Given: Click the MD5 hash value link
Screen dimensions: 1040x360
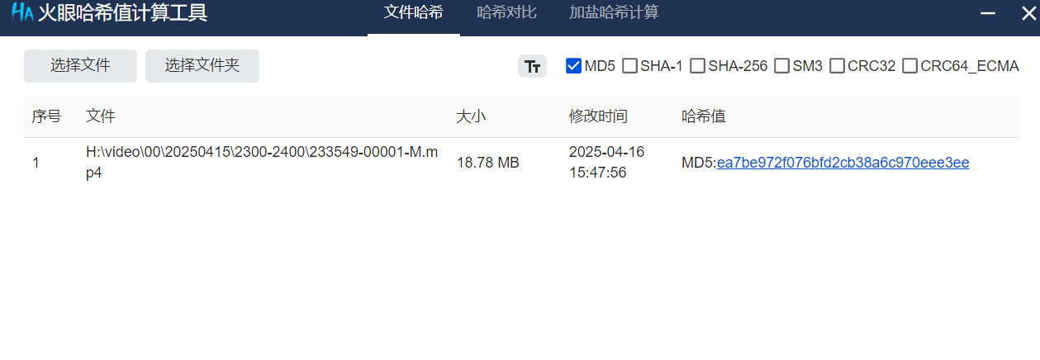Looking at the screenshot, I should pyautogui.click(x=843, y=163).
